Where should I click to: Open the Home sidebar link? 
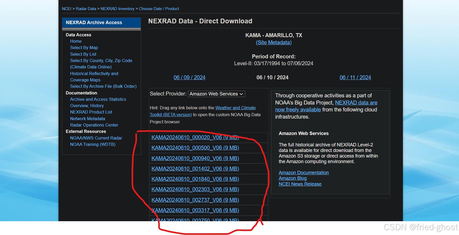tap(76, 41)
